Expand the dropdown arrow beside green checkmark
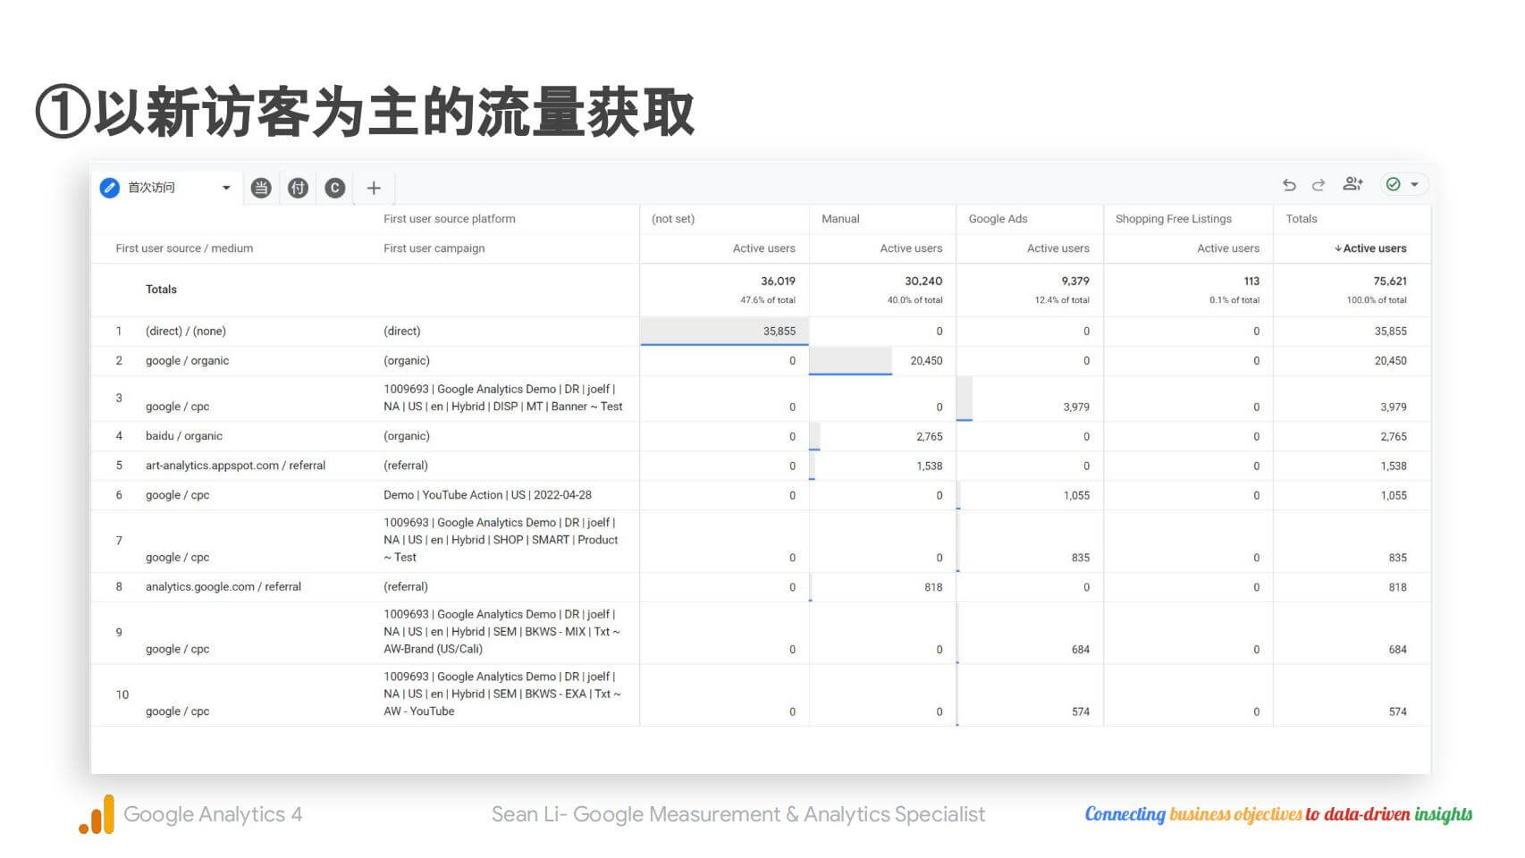Viewport: 1525px width, 858px height. 1414,185
